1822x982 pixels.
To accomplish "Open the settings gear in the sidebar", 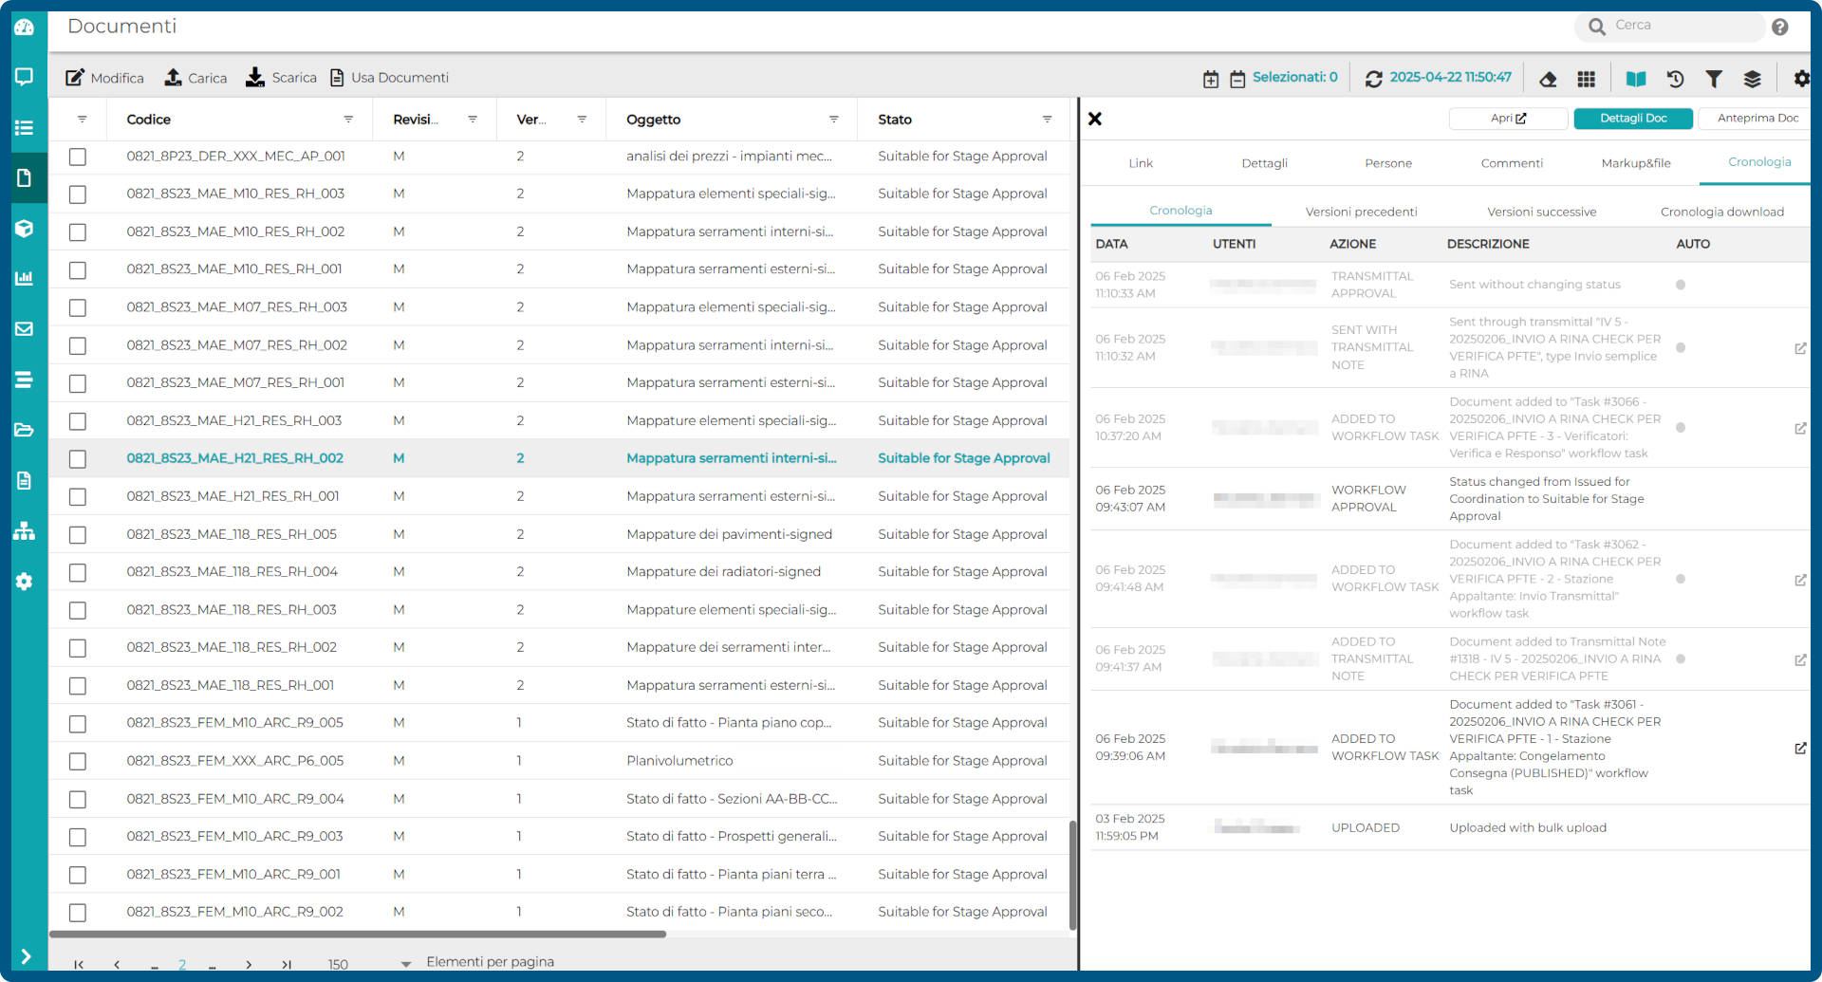I will click(x=25, y=581).
